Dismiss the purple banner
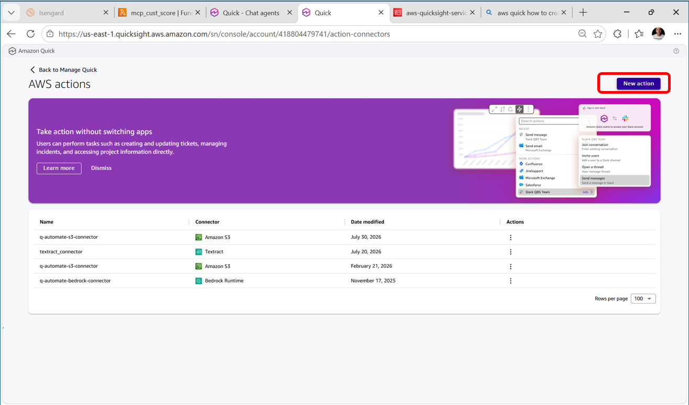This screenshot has width=689, height=405. 101,168
